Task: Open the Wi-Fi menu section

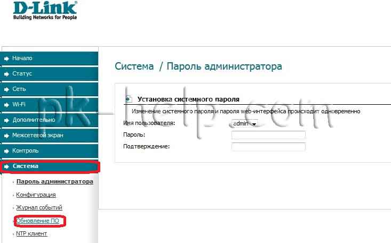Action: coord(50,105)
